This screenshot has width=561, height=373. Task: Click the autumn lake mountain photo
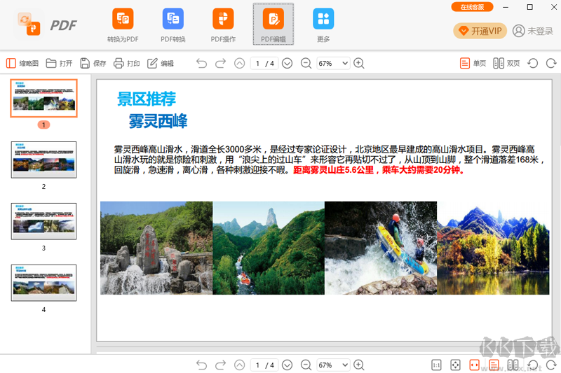coord(493,248)
